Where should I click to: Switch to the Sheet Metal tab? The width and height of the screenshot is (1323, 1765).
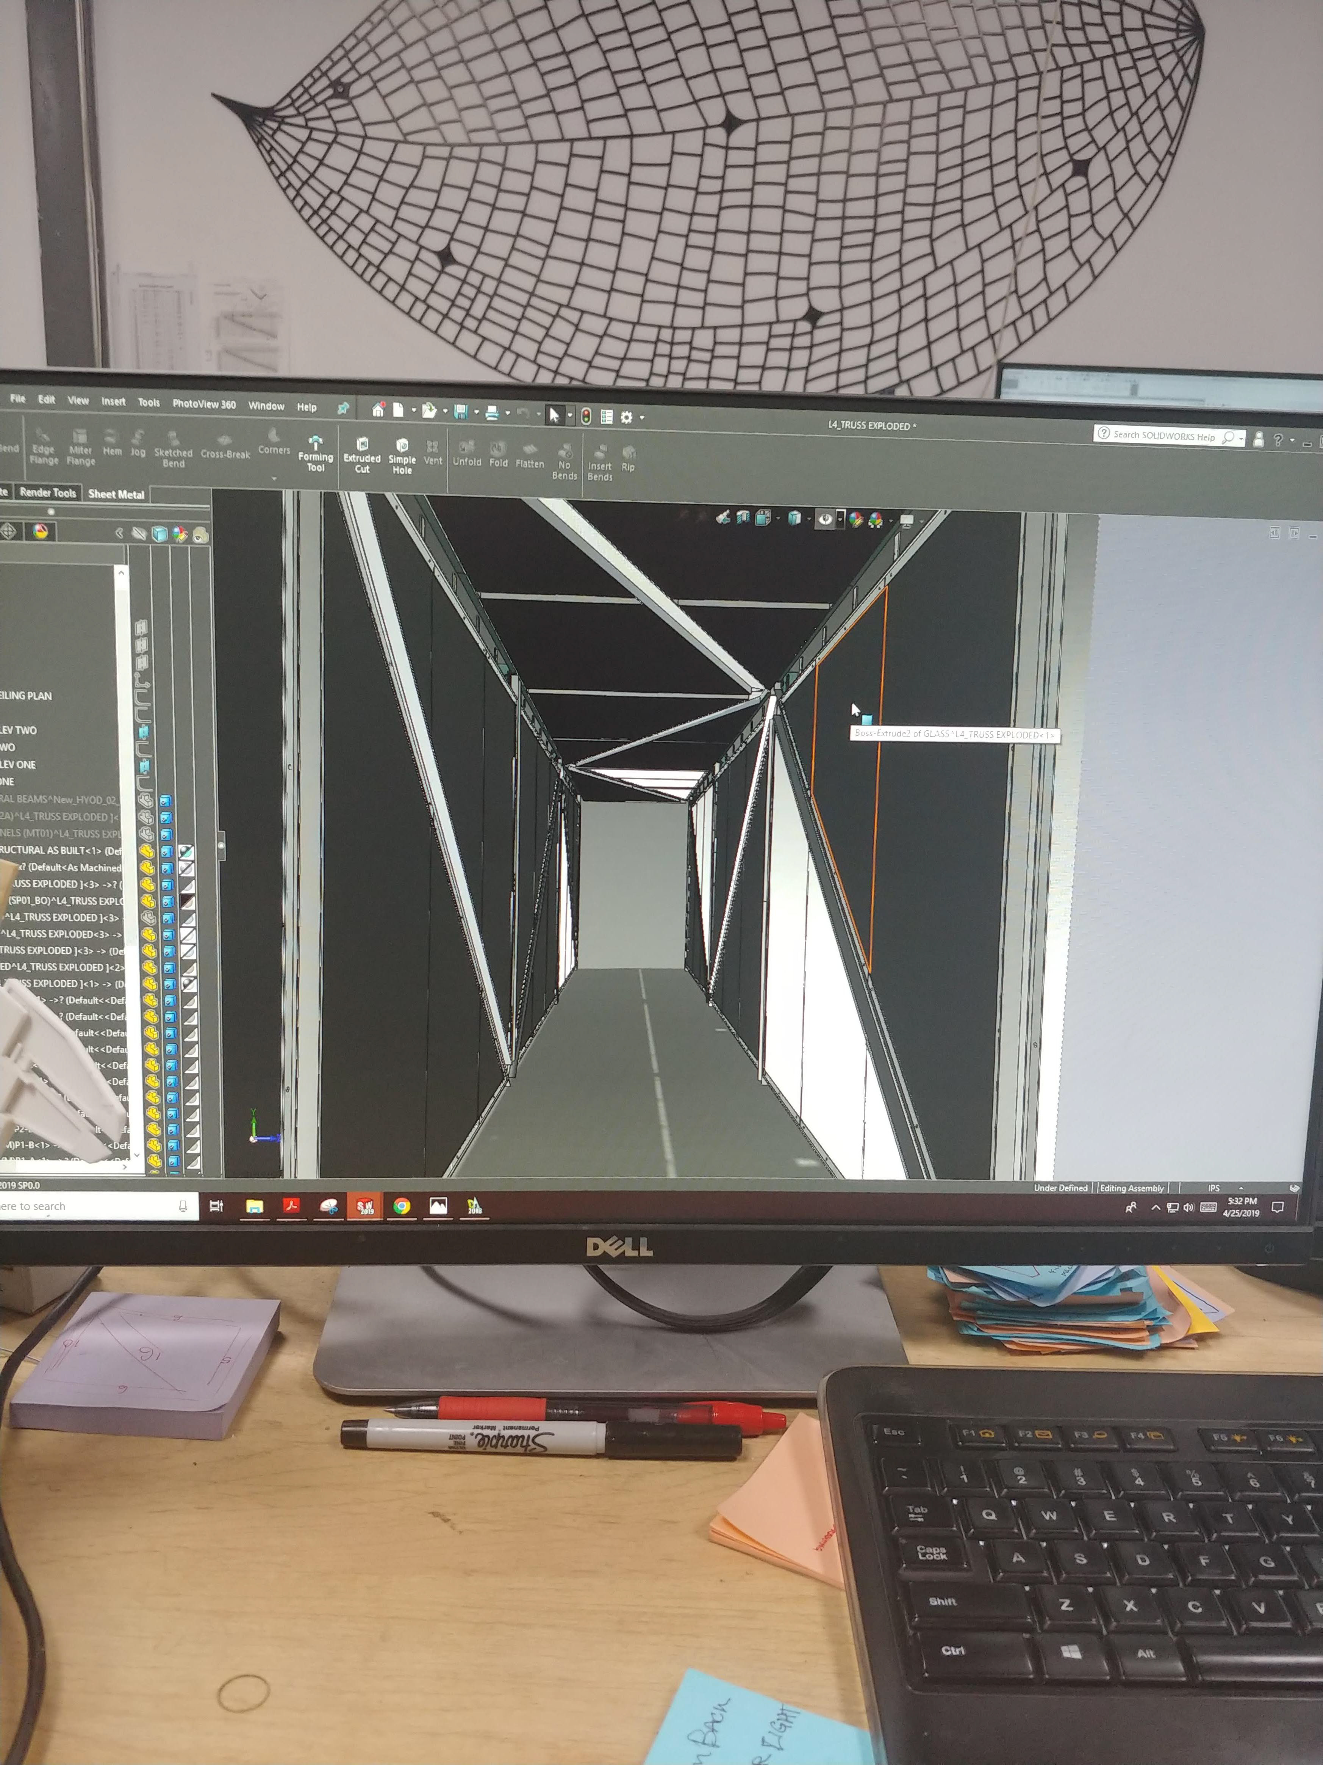(116, 494)
